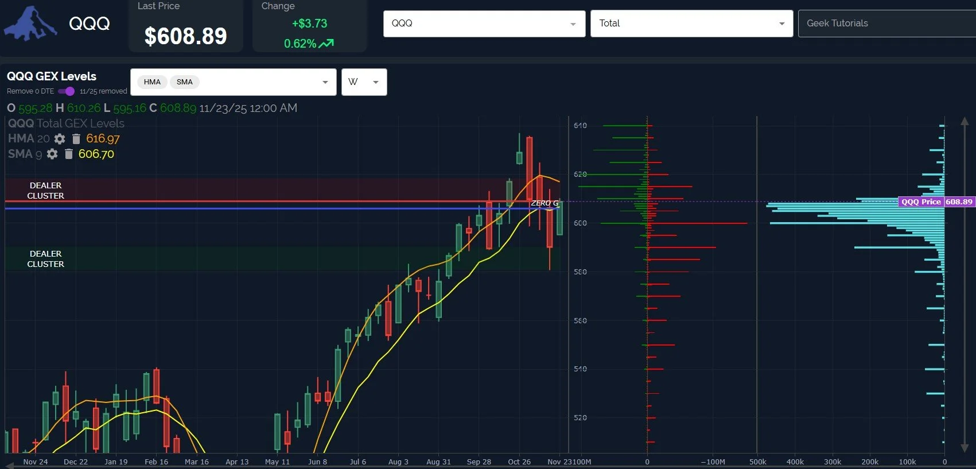Image resolution: width=976 pixels, height=469 pixels.
Task: Click the up arrow of range slider
Action: click(x=965, y=122)
